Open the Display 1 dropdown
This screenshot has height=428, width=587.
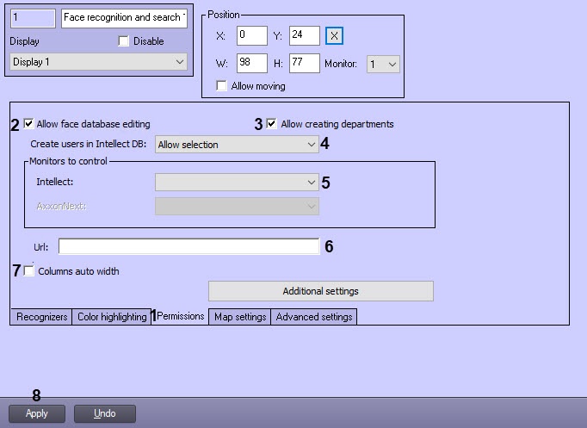pos(98,62)
